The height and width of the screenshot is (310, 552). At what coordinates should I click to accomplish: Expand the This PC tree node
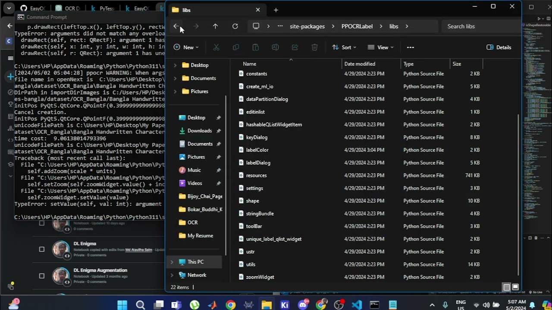pyautogui.click(x=172, y=262)
